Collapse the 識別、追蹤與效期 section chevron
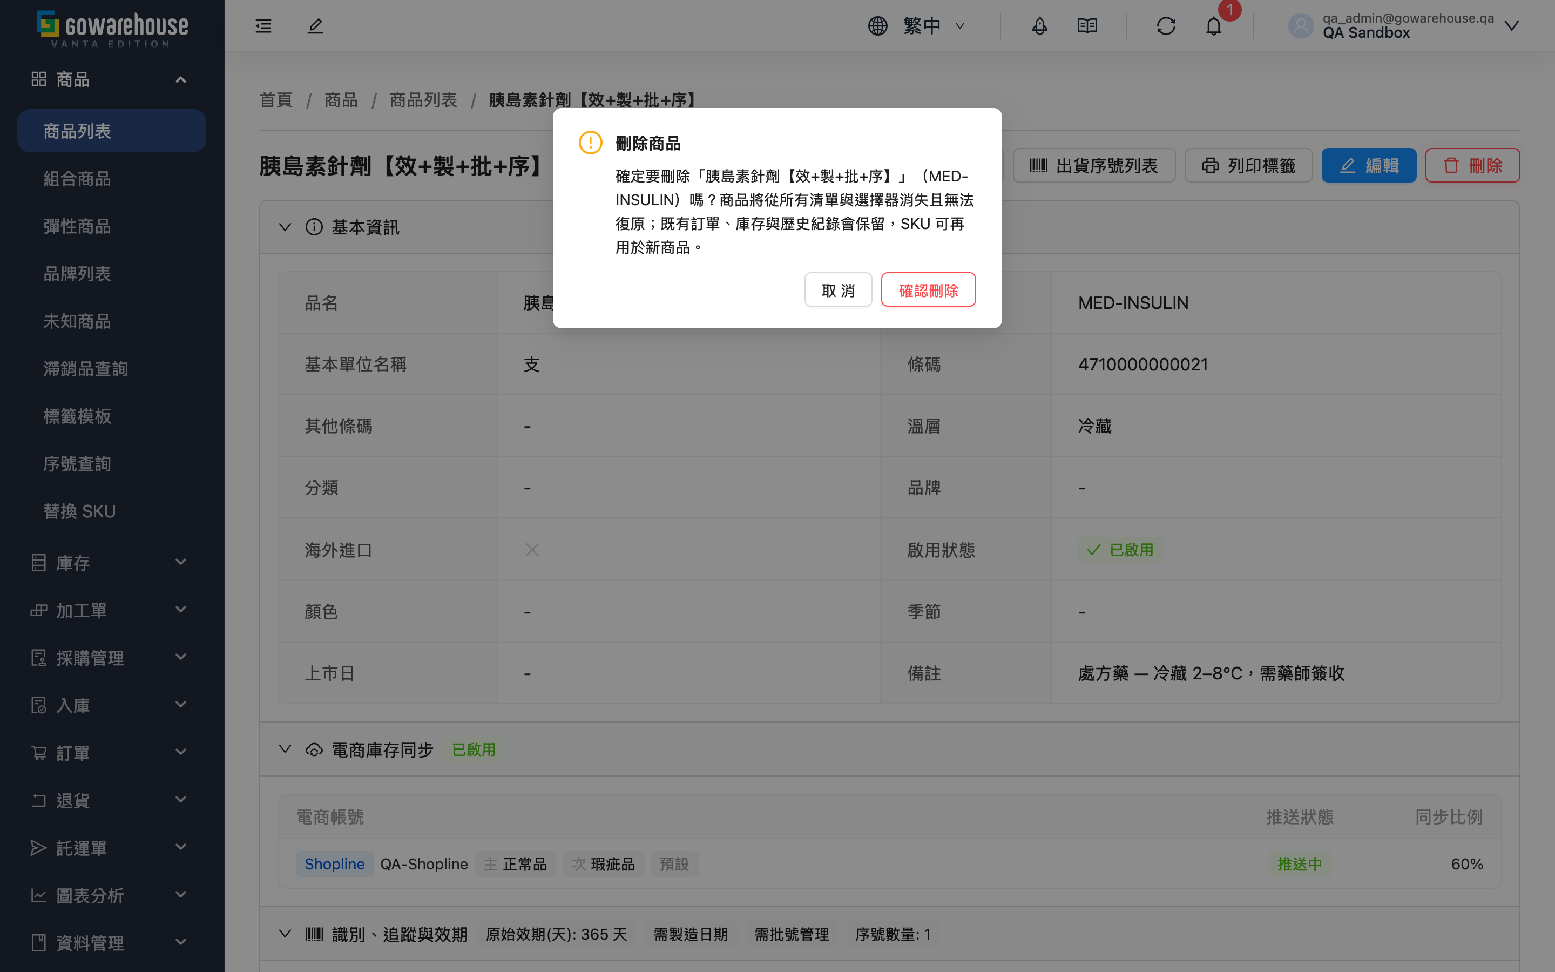Screen dimensions: 1555x972 (285, 934)
